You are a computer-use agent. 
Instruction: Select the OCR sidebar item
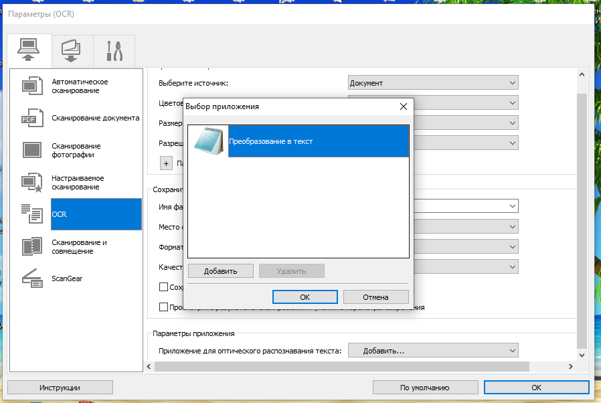point(96,214)
